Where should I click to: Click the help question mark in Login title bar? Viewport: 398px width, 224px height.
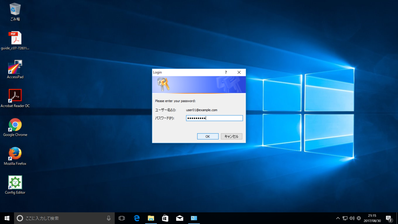coord(226,72)
